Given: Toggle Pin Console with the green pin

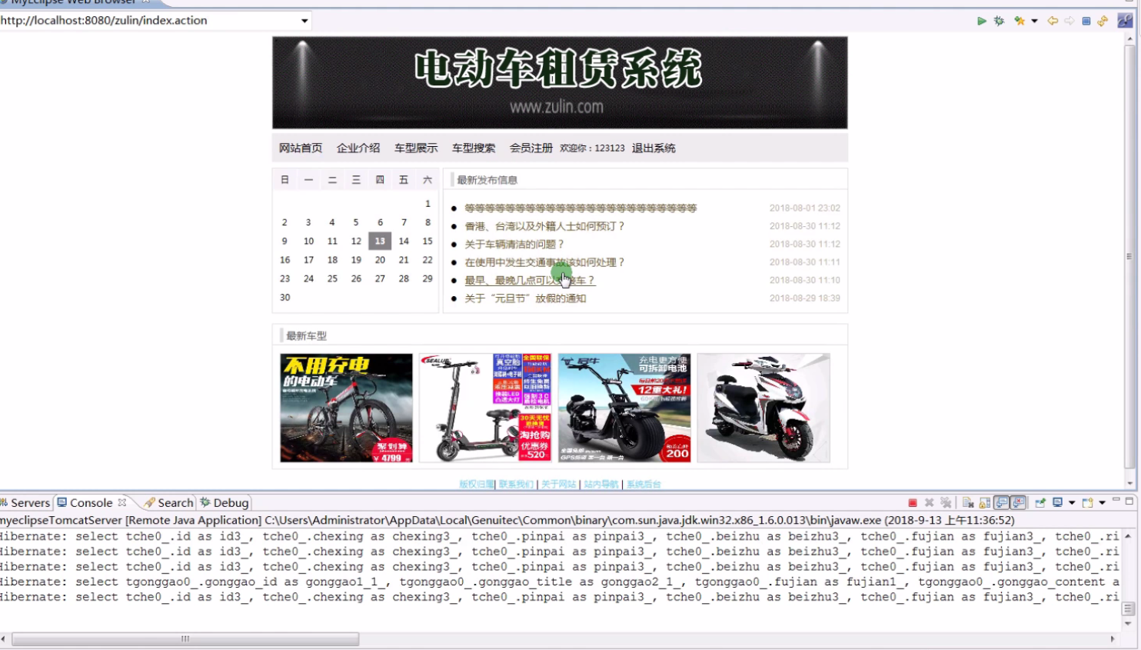Looking at the screenshot, I should tap(1040, 503).
